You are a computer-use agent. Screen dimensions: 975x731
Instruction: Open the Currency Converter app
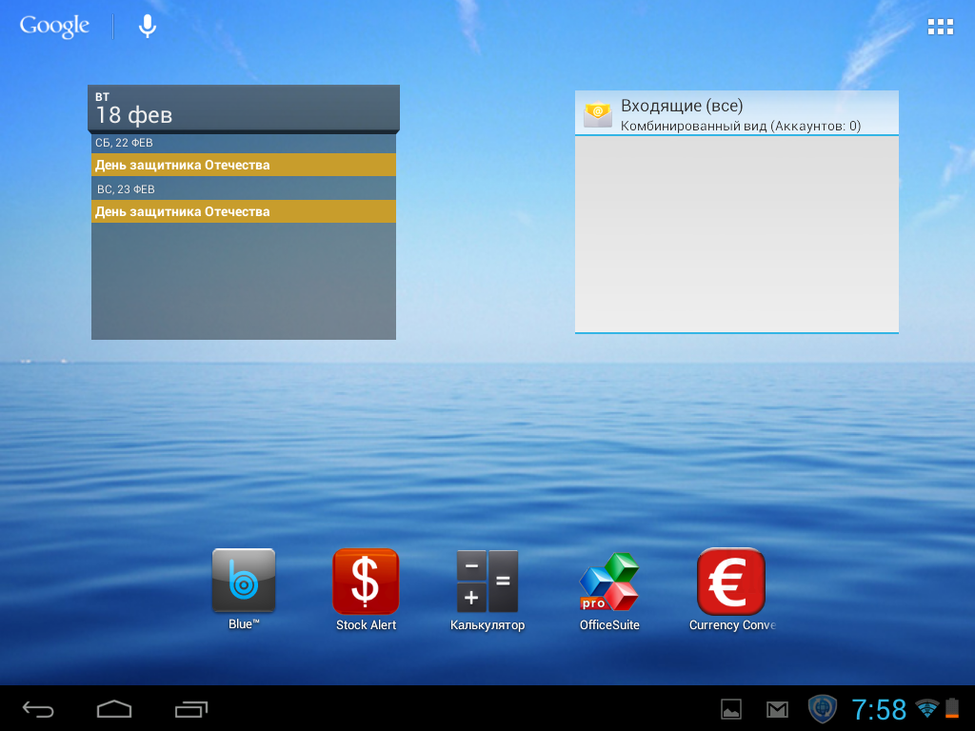click(x=731, y=581)
